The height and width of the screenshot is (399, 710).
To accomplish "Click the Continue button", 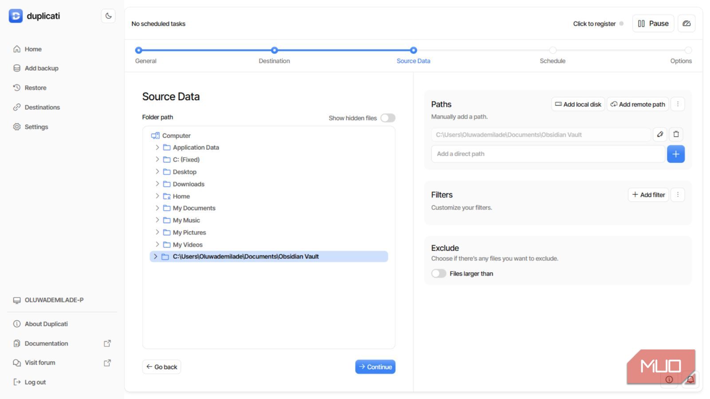I will click(x=375, y=367).
